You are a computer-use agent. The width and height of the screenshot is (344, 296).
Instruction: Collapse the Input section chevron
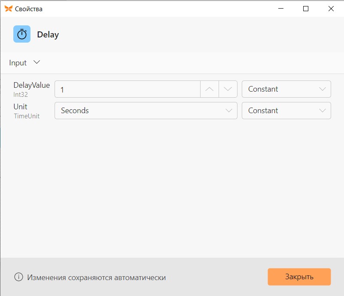37,62
